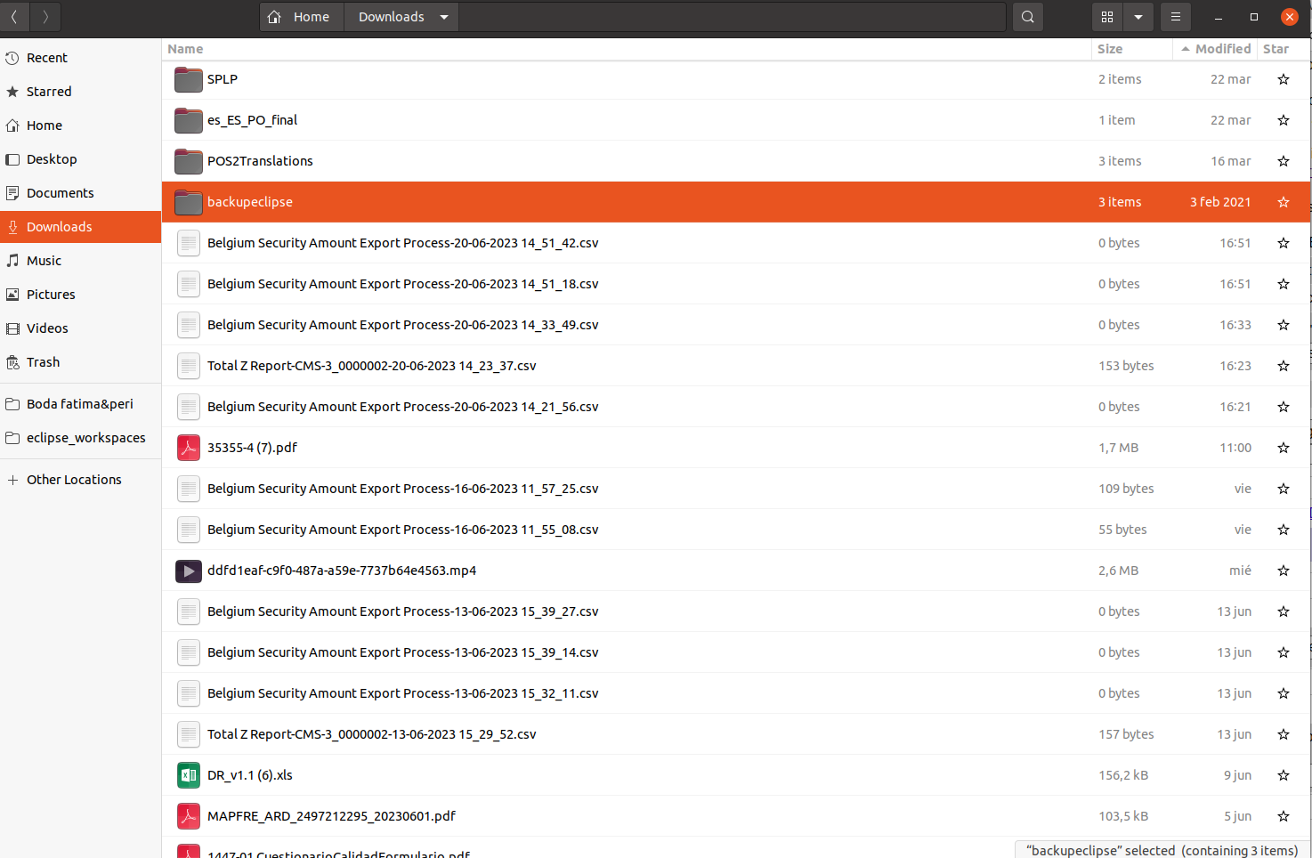Star the MAPFRE_ARD pdf file
1312x858 pixels.
coord(1283,816)
